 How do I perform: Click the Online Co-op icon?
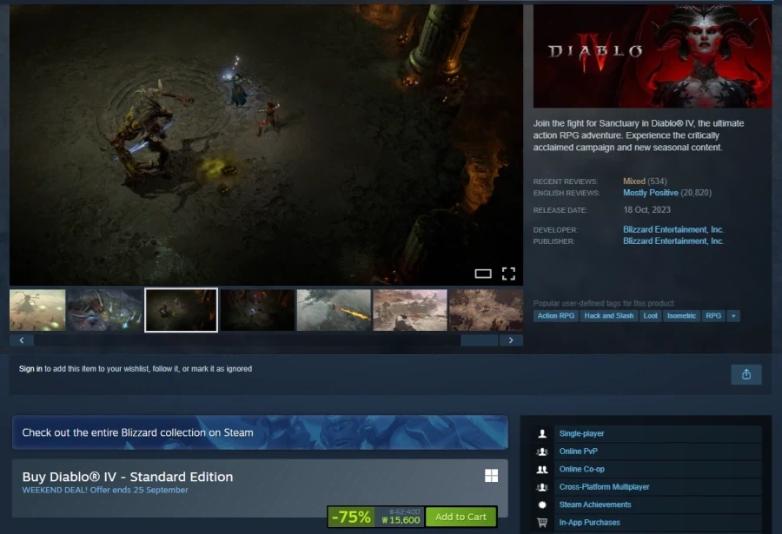coord(542,469)
